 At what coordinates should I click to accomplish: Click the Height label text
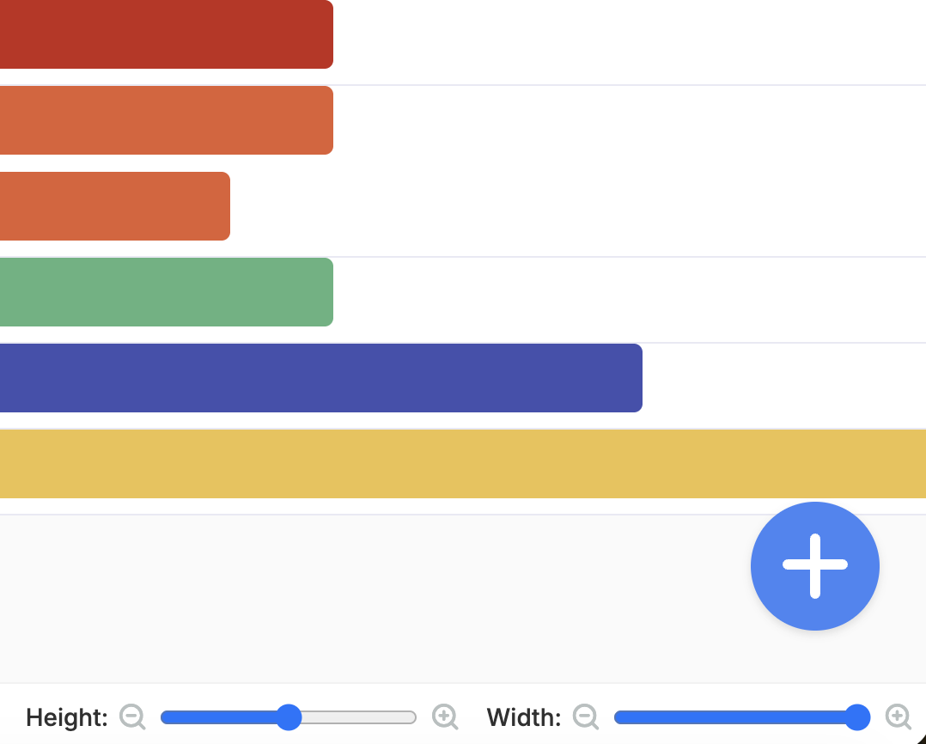coord(67,717)
